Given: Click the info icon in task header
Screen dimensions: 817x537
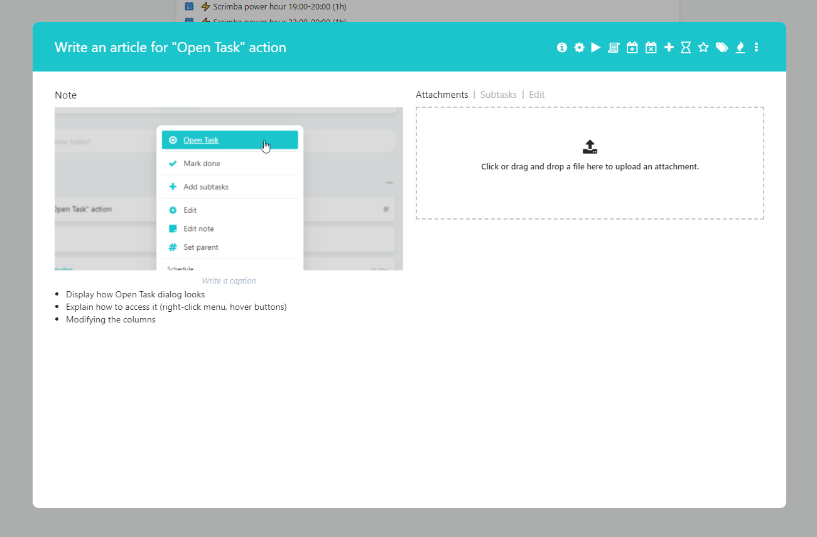Looking at the screenshot, I should tap(562, 47).
